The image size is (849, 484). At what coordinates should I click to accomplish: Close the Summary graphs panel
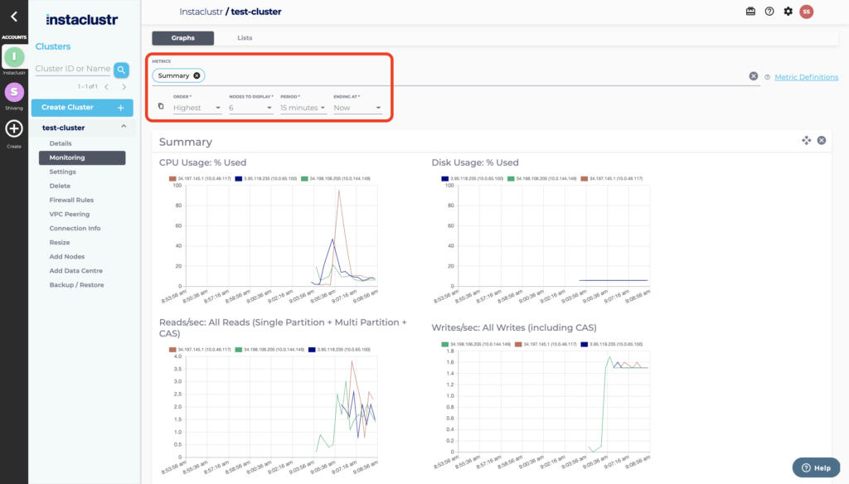coord(822,141)
